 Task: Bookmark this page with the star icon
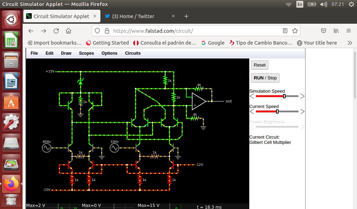(x=295, y=31)
